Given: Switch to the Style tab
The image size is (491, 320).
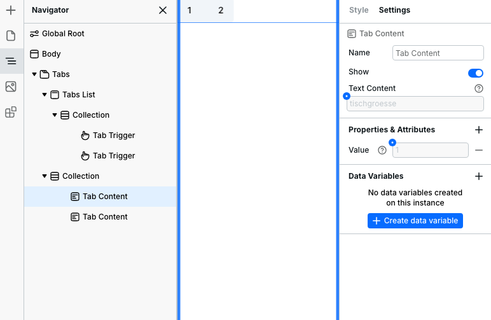Looking at the screenshot, I should [359, 10].
